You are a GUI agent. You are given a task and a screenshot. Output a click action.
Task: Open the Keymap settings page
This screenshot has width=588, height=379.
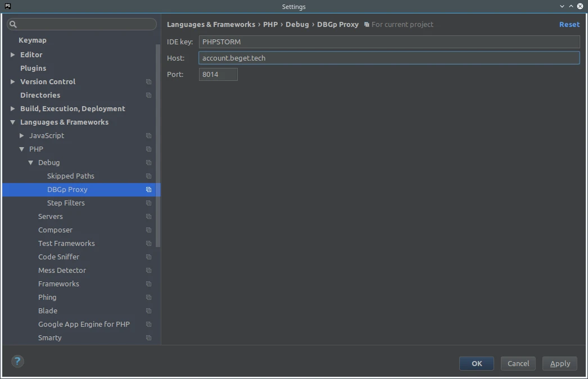coord(34,40)
